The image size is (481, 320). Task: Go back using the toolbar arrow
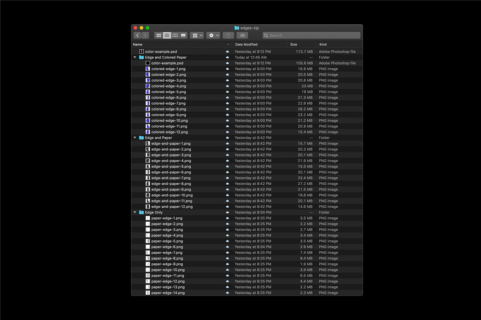click(x=137, y=36)
